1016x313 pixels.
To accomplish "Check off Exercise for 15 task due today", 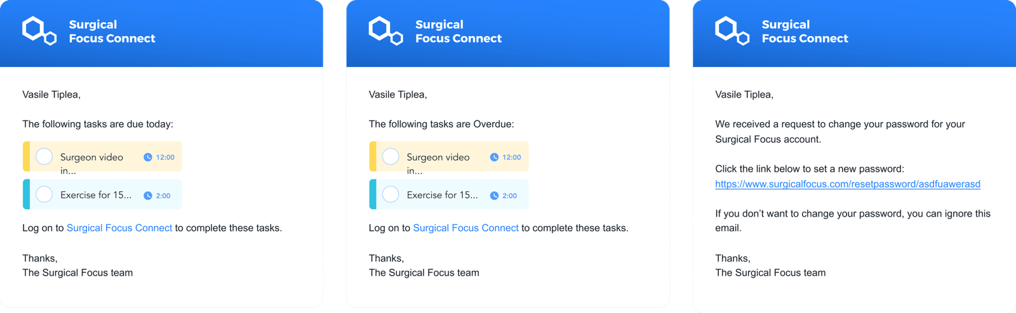I will click(44, 194).
